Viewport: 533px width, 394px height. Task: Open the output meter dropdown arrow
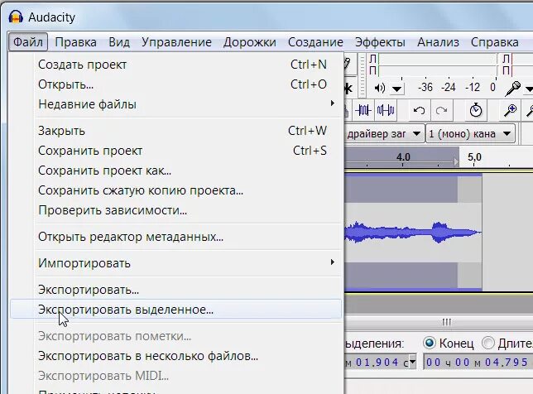[x=396, y=89]
